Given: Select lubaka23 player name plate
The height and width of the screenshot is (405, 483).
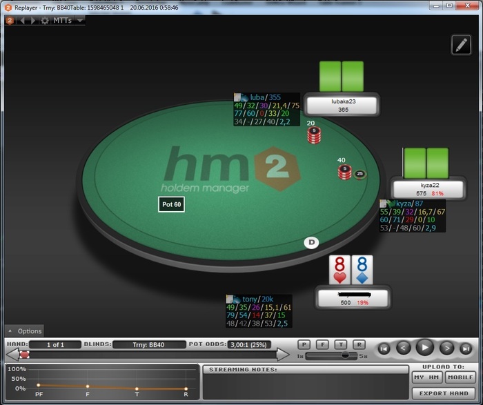Looking at the screenshot, I should tap(342, 106).
